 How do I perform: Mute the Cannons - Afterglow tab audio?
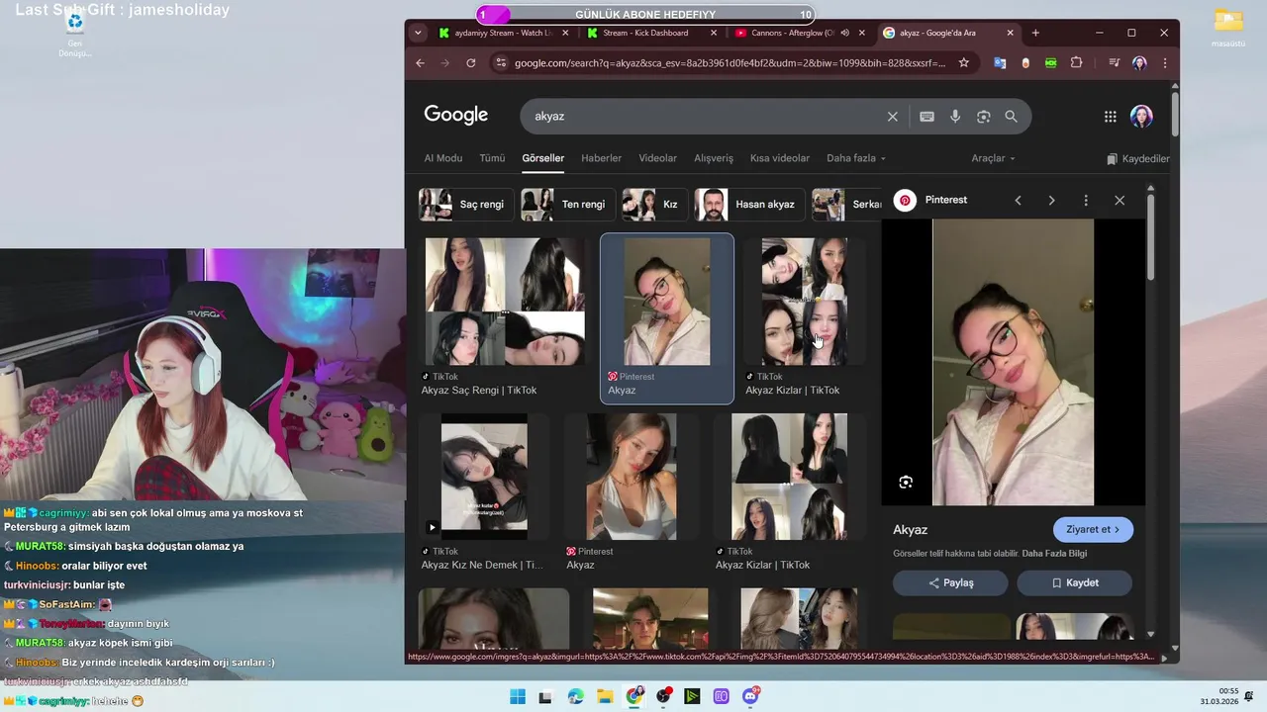(845, 33)
